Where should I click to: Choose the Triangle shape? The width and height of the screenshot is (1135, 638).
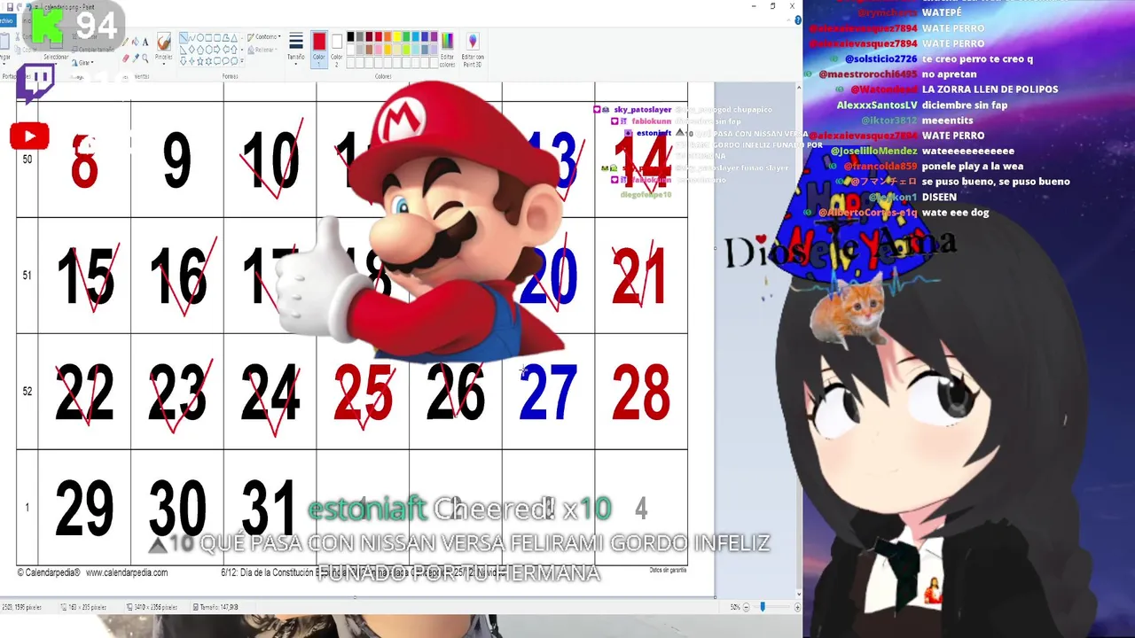[x=233, y=37]
